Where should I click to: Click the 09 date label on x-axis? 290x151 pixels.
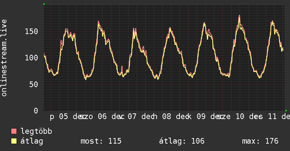coord(201,117)
